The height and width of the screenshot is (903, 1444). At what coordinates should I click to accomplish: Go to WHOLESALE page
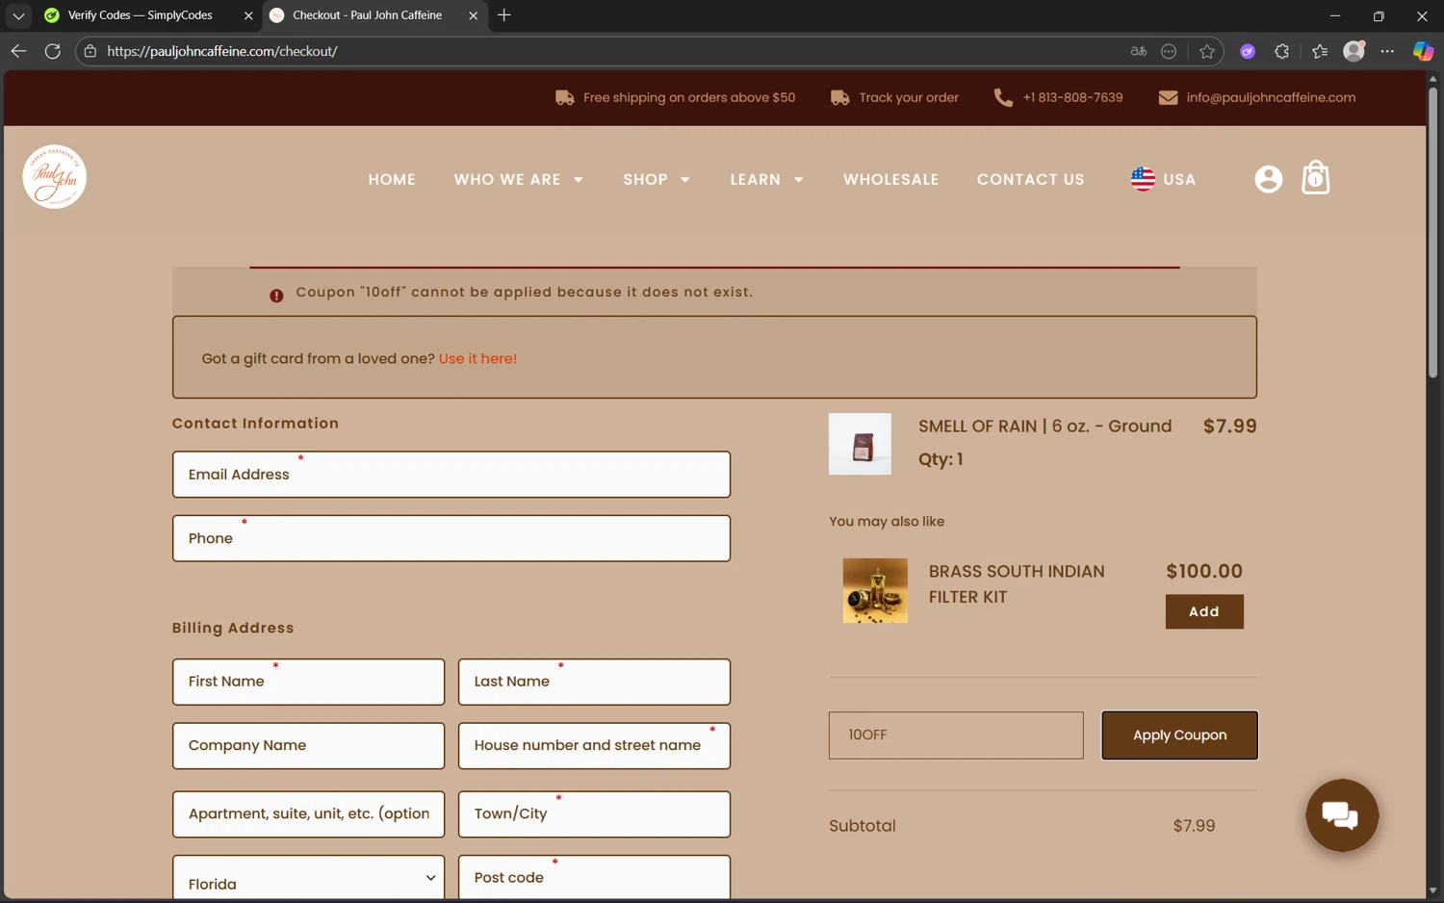click(x=890, y=179)
